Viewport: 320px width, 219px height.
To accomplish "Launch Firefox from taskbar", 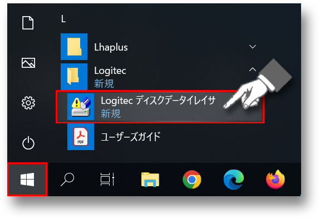I will [x=275, y=180].
